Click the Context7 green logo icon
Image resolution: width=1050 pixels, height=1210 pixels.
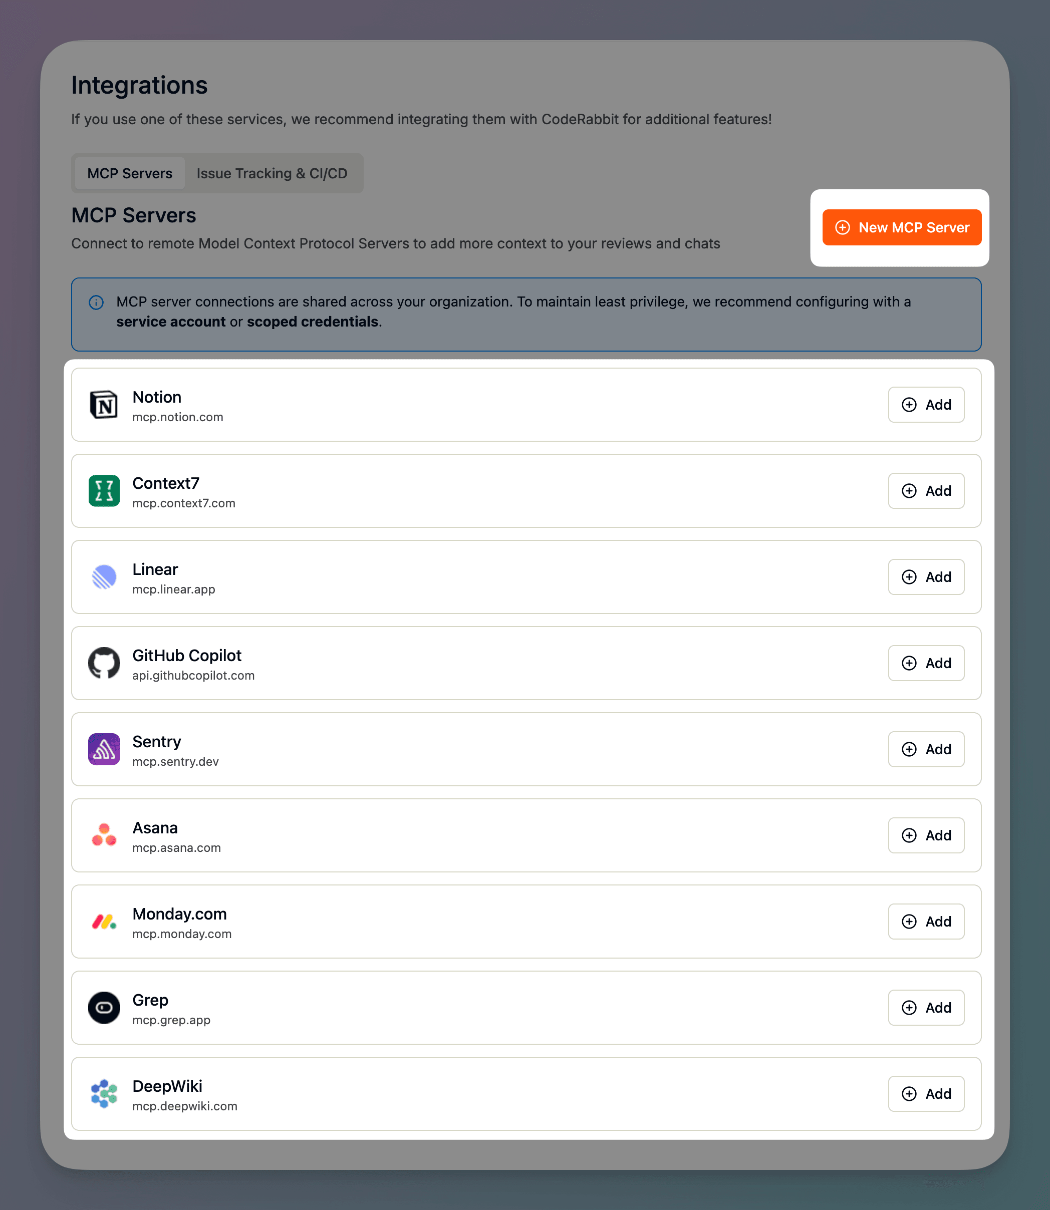104,491
